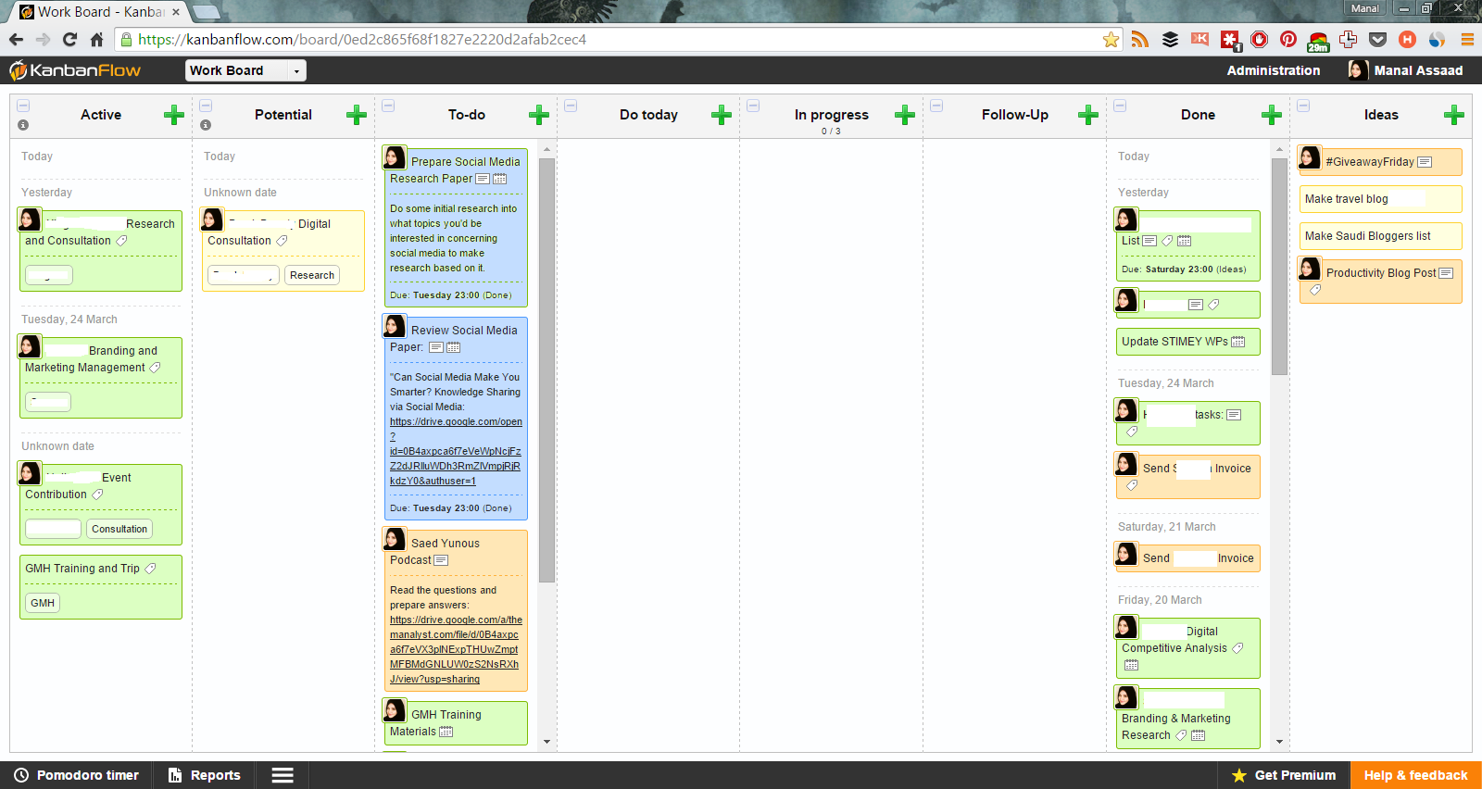Add a task to the Done column
Viewport: 1482px width, 789px height.
click(1272, 115)
